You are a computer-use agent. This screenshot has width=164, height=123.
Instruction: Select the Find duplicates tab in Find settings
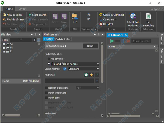(63, 39)
